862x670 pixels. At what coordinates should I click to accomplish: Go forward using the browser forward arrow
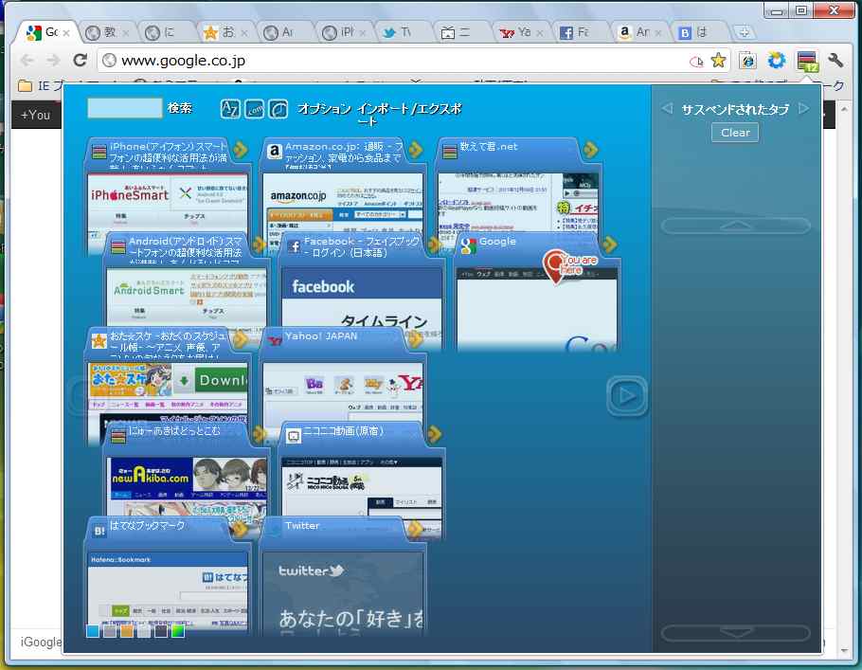[x=53, y=60]
